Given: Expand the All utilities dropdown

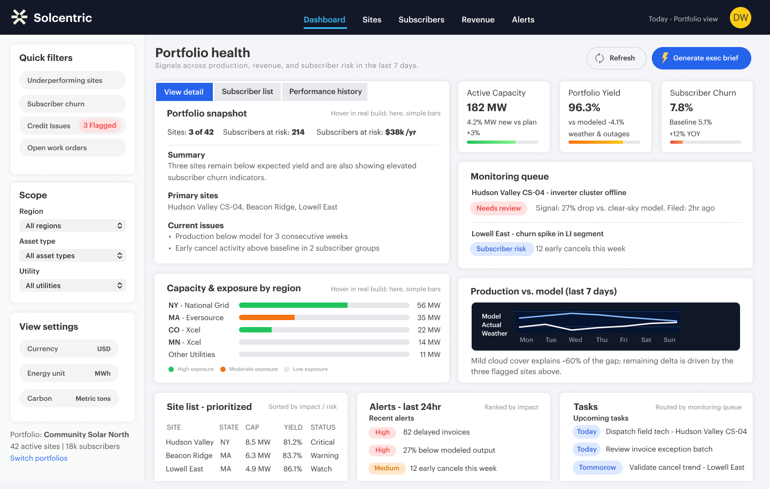Looking at the screenshot, I should coord(73,285).
